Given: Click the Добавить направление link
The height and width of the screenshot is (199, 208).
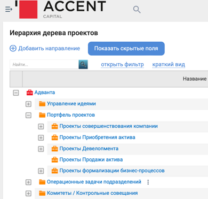Looking at the screenshot, I should (49, 48).
